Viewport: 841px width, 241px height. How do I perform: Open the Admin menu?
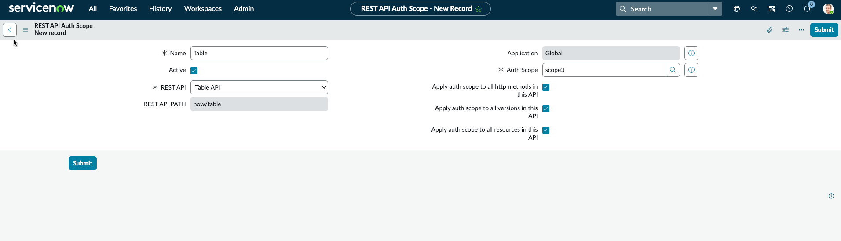(244, 8)
